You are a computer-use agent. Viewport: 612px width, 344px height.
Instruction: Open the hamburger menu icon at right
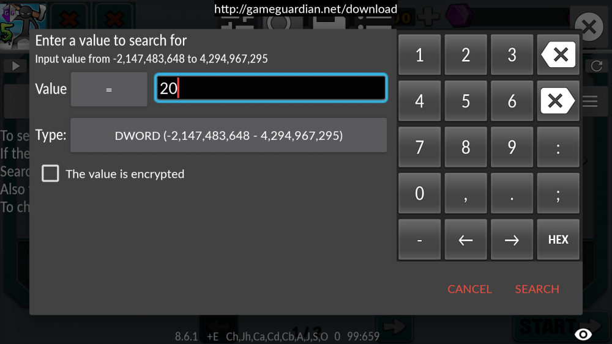click(x=590, y=101)
